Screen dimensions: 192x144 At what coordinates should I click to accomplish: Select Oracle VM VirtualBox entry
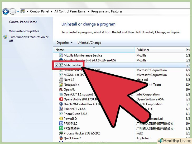[82, 104]
